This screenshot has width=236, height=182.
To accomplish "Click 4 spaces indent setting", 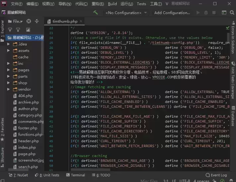I will pos(201,180).
